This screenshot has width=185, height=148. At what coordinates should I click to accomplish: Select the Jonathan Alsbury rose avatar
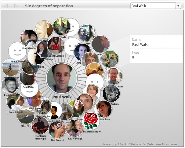pyautogui.click(x=91, y=121)
